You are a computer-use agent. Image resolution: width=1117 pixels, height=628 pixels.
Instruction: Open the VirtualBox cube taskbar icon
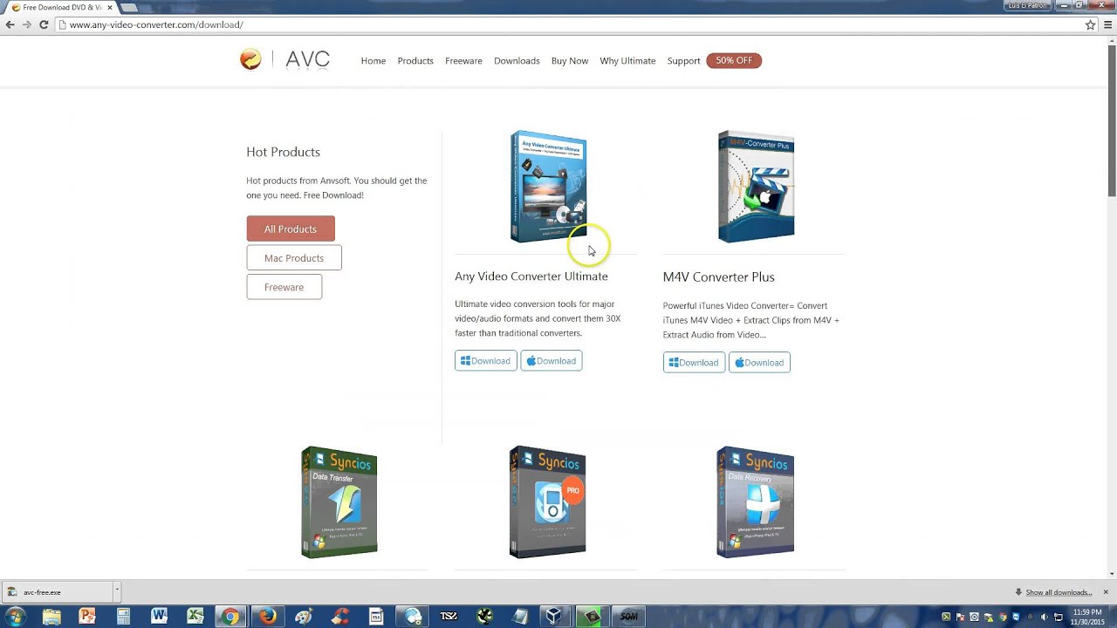point(554,617)
